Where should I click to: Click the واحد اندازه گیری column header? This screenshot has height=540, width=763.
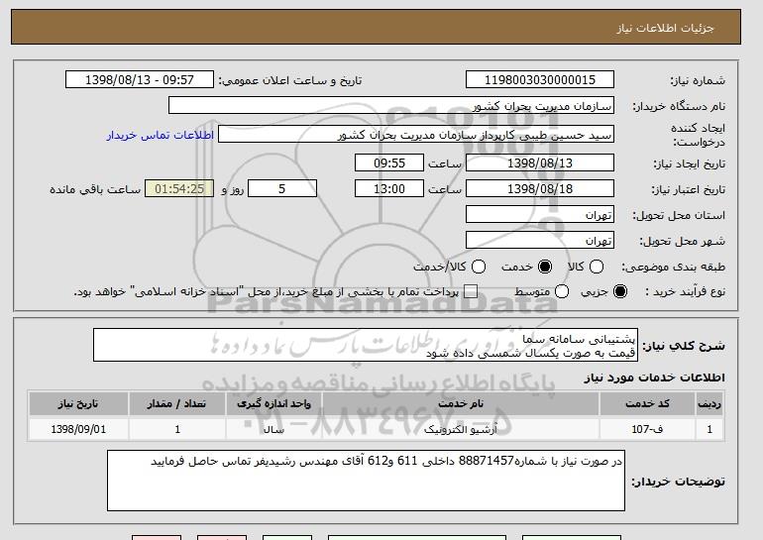pyautogui.click(x=273, y=404)
